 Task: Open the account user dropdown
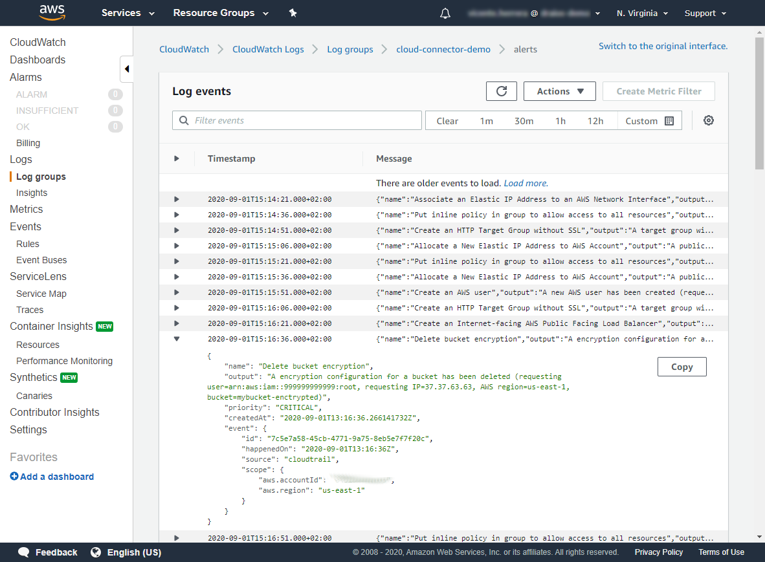(534, 13)
